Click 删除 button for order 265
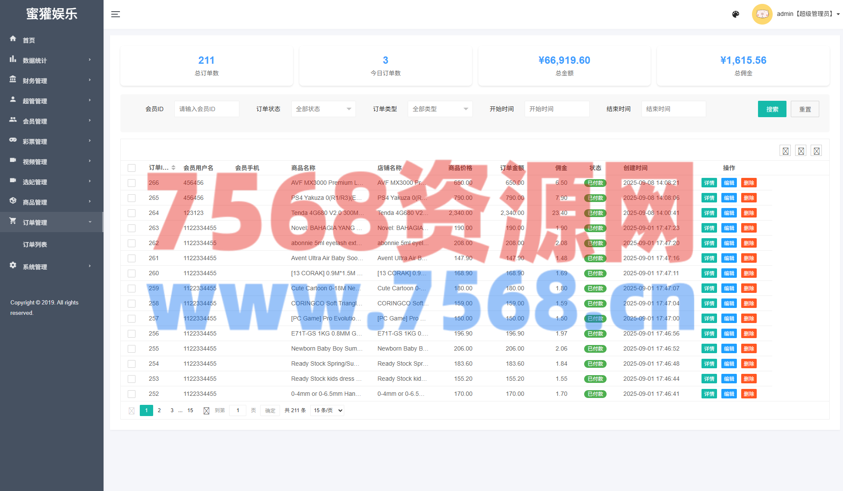Viewport: 843px width, 491px height. tap(749, 198)
